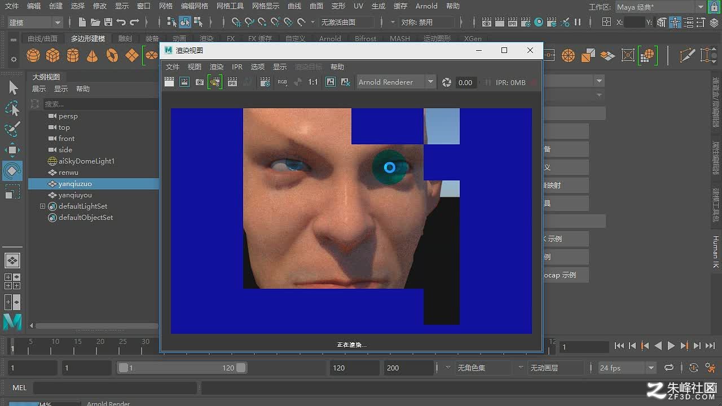This screenshot has width=722, height=406.
Task: Start IPR render in render view toolbar
Action: (x=232, y=82)
